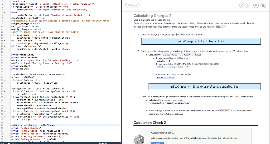The image size is (270, 144).
Task: Click 'extraMiles x $0.25' snippet
Action: [x=165, y=78]
